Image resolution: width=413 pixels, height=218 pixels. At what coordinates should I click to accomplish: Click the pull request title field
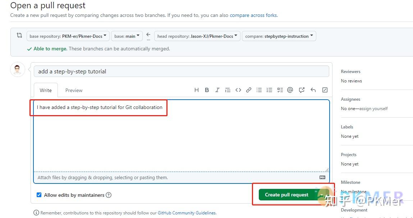click(x=181, y=71)
